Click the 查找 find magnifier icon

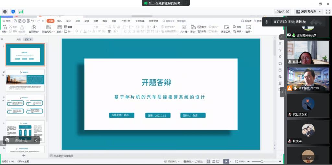click(x=234, y=27)
